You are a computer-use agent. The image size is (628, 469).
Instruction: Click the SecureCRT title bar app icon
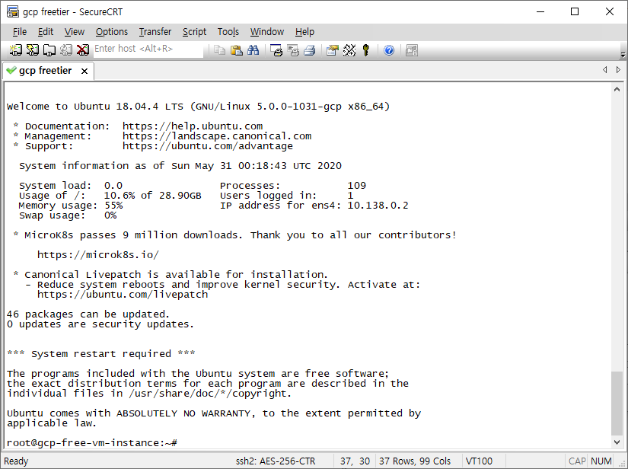click(x=13, y=11)
